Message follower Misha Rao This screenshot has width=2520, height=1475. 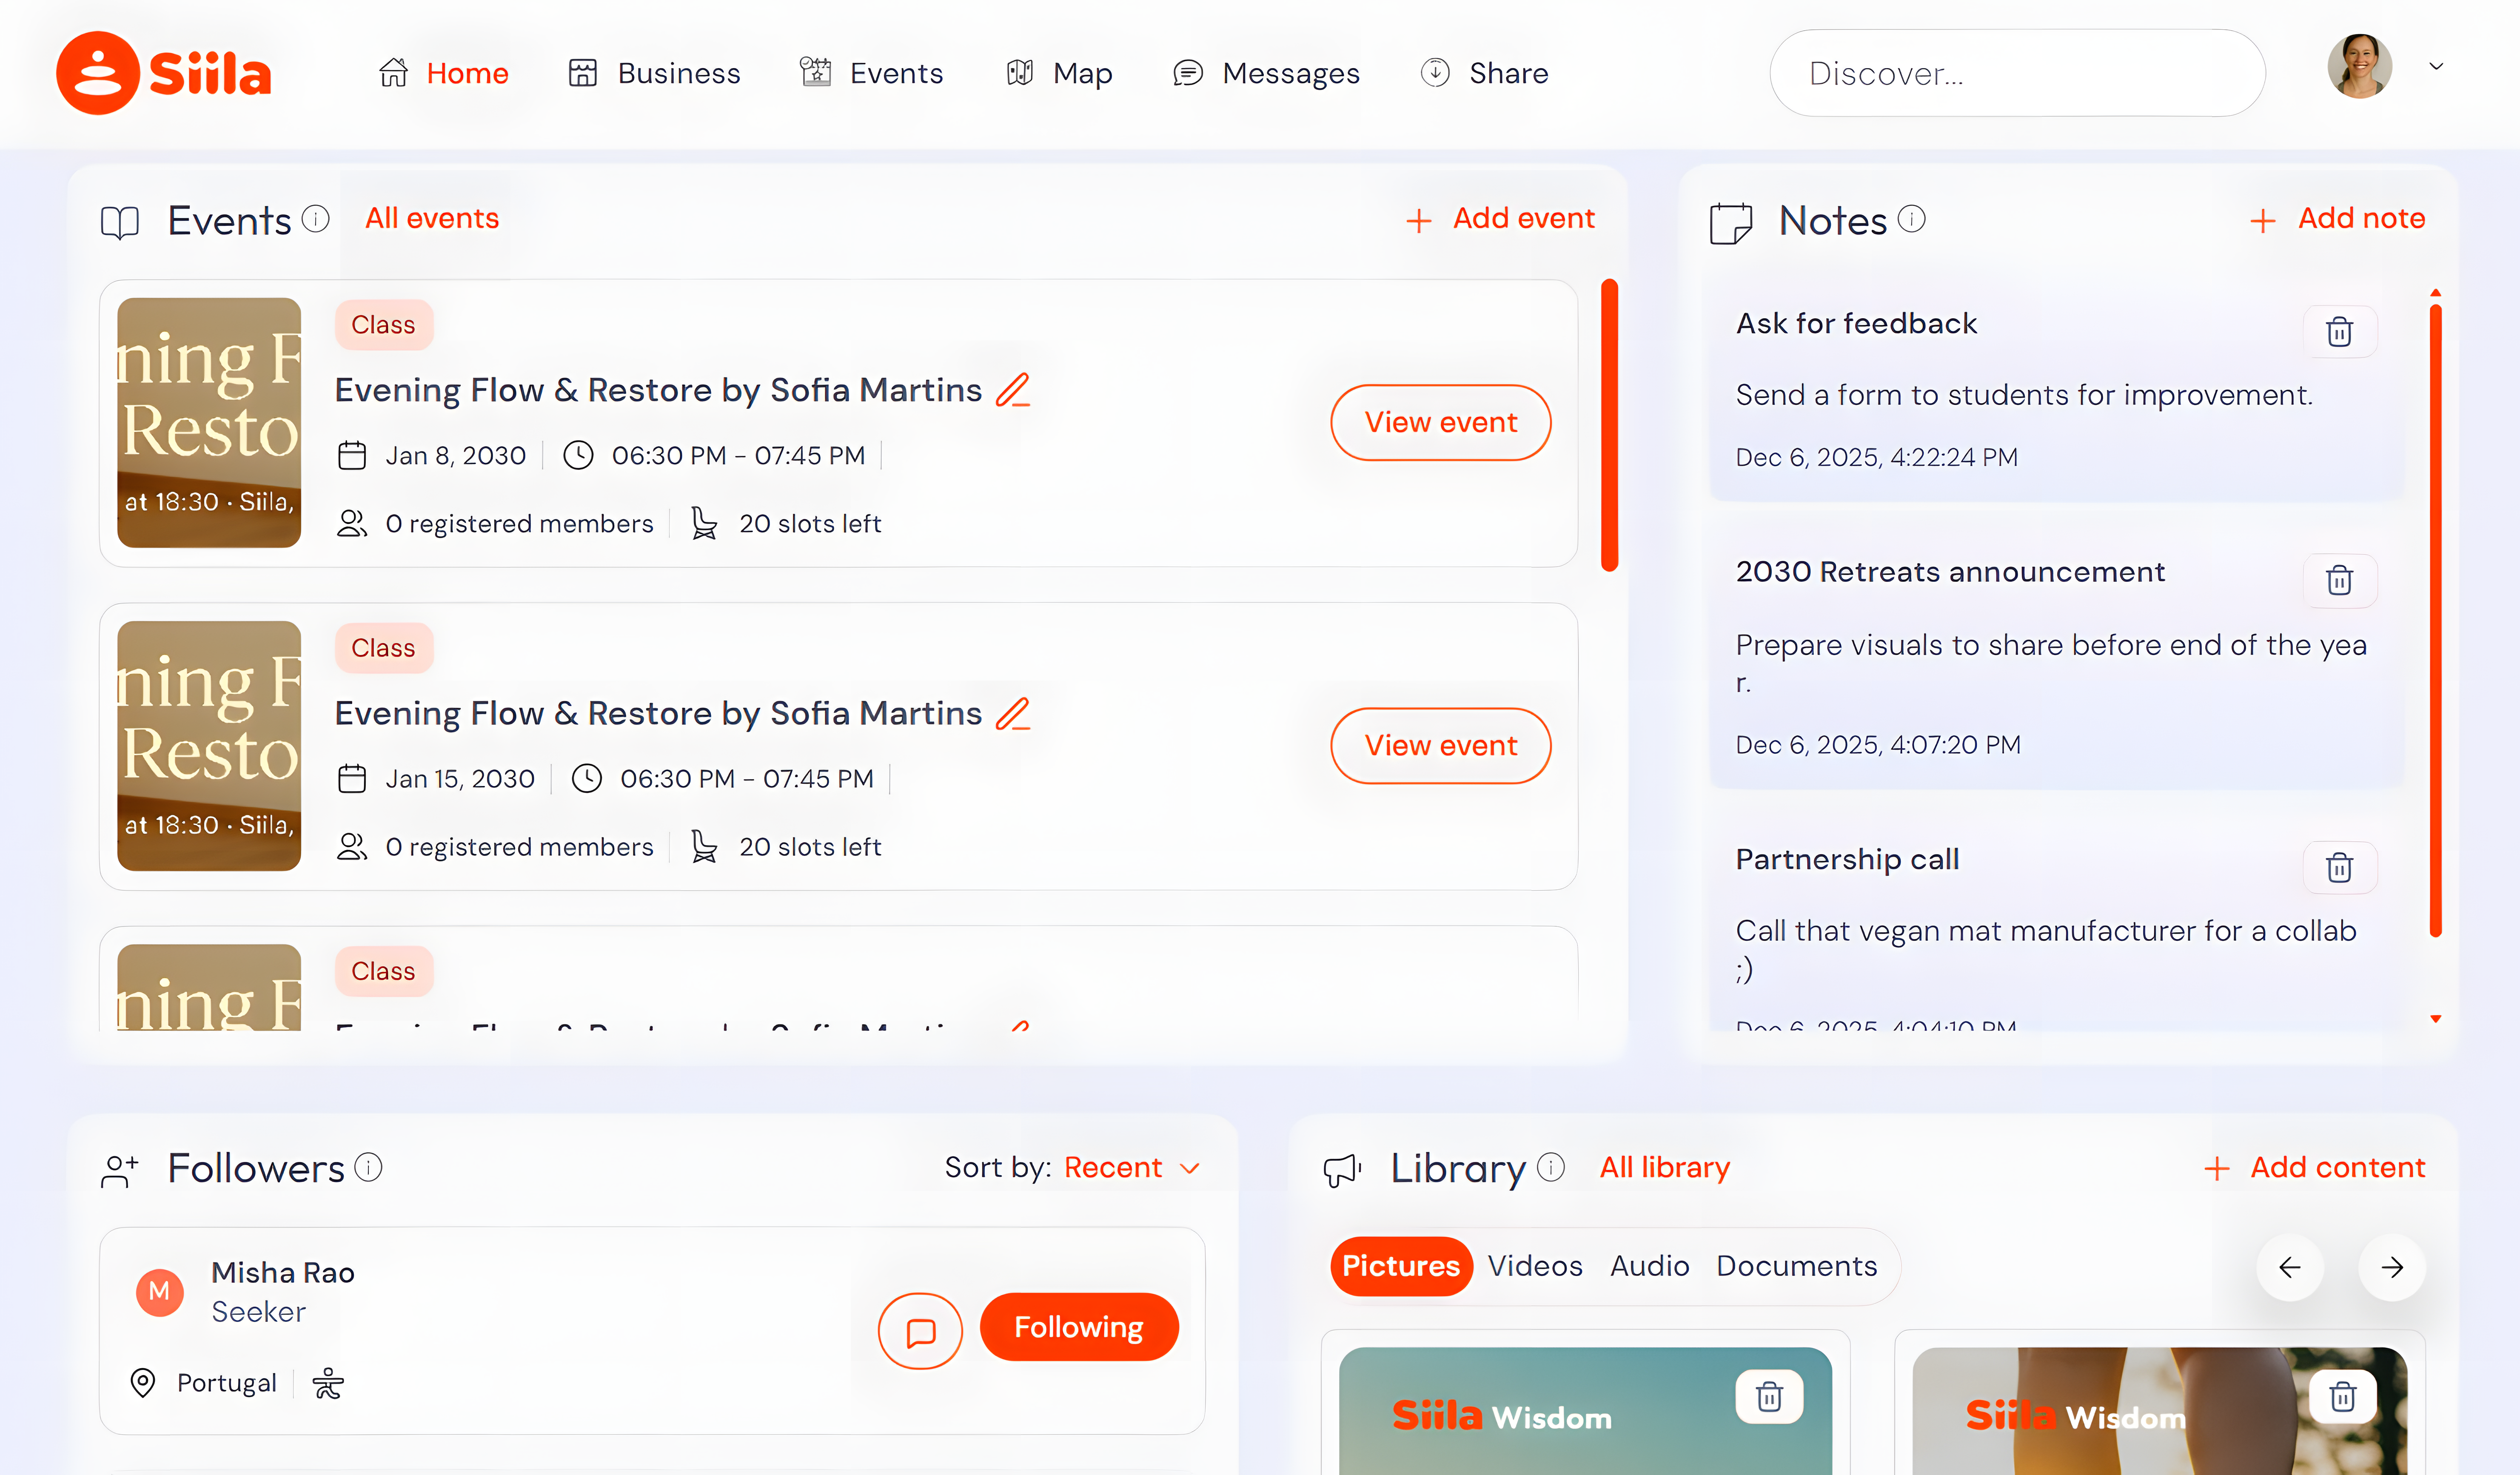click(920, 1331)
